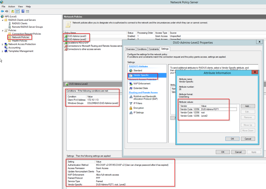Select Connection Request Policies in tree
Image resolution: width=266 pixels, height=189 pixels.
click(26, 34)
